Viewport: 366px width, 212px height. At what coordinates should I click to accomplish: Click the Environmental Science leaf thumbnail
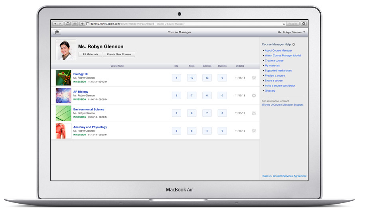[x=64, y=114]
